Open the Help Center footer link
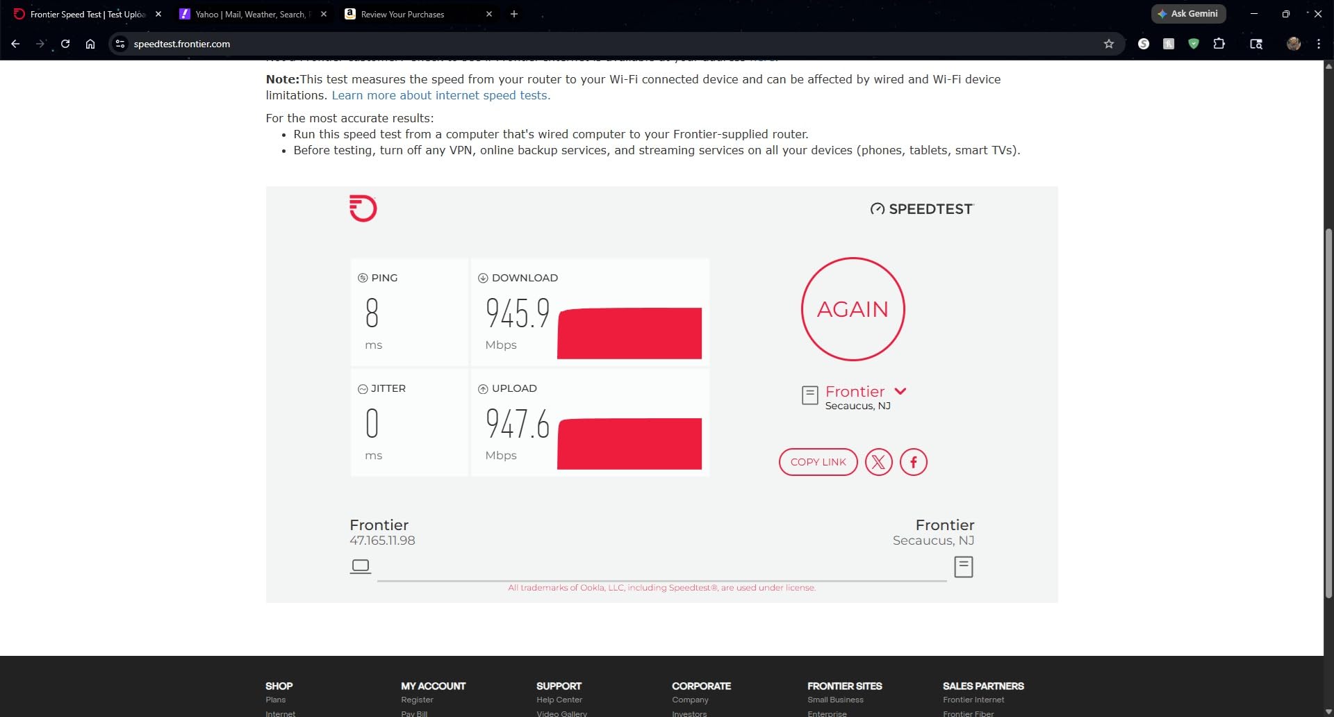The height and width of the screenshot is (717, 1334). pyautogui.click(x=559, y=700)
